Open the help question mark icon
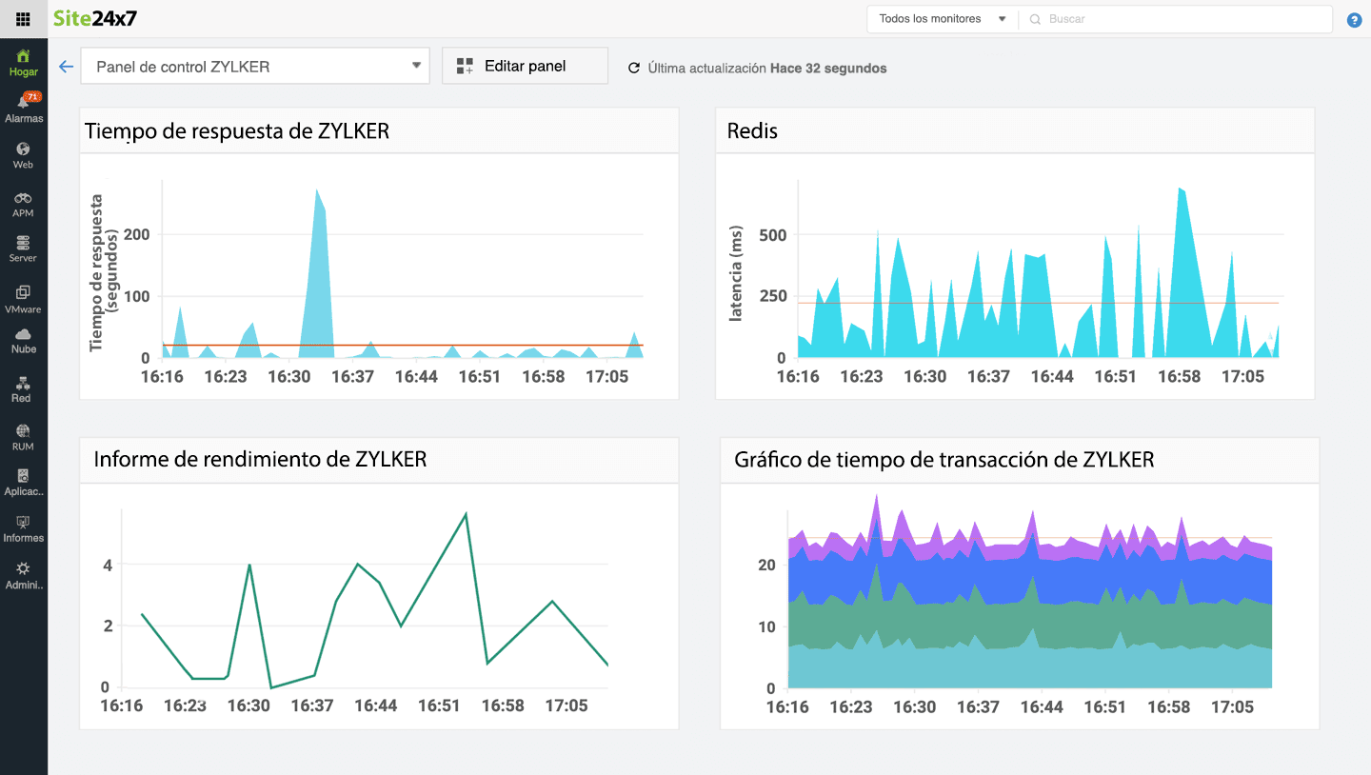Image resolution: width=1371 pixels, height=775 pixels. pos(1354,19)
